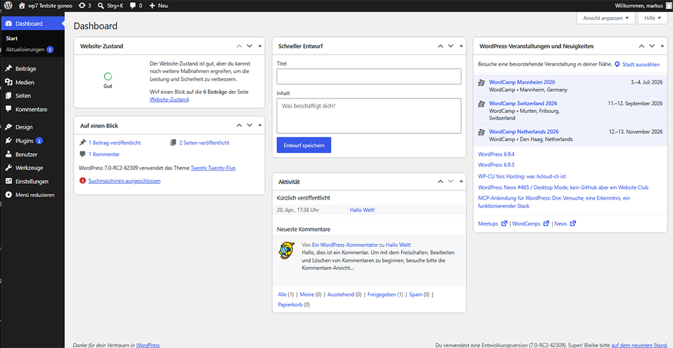This screenshot has height=348, width=673.
Task: Open Kommentare menu
Action: point(32,109)
